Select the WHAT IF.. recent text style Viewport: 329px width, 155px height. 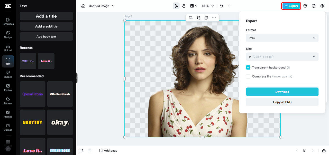click(x=28, y=61)
